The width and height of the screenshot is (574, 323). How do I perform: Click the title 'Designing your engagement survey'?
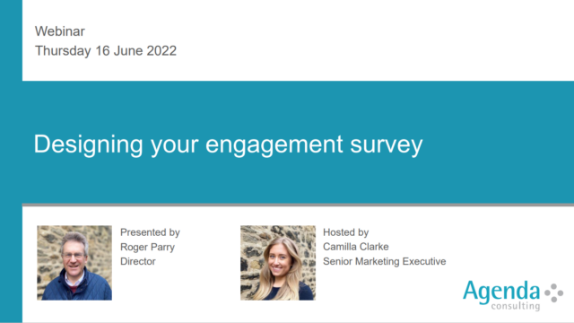point(228,144)
